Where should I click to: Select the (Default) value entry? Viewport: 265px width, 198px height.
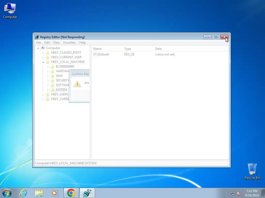click(x=103, y=54)
